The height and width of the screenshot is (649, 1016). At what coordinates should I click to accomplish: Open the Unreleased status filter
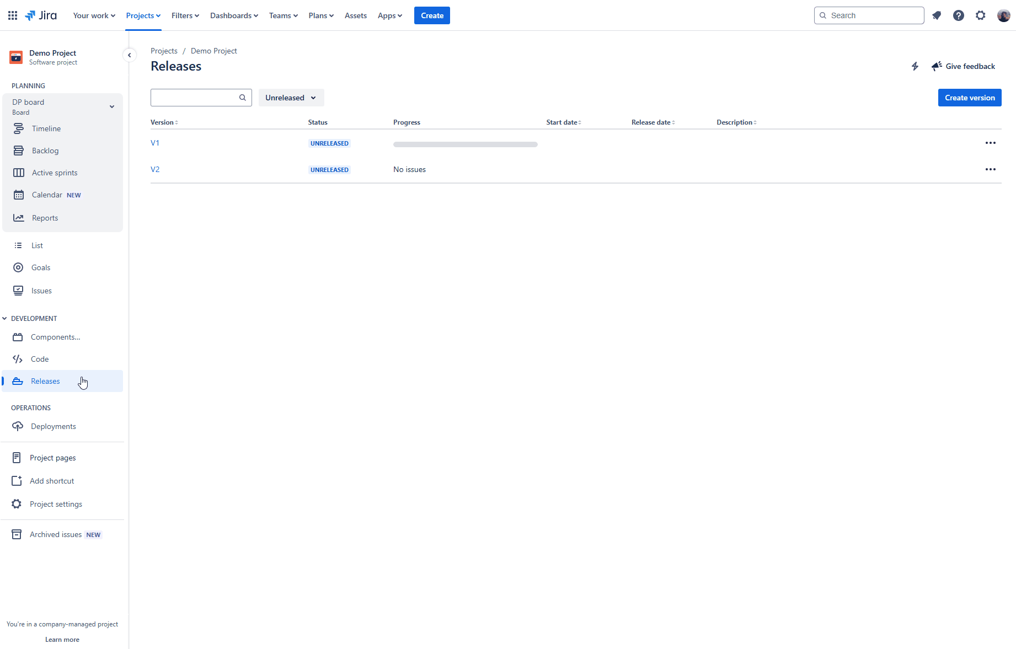pyautogui.click(x=291, y=97)
